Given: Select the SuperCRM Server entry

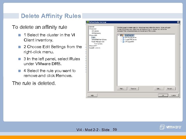Looking at the screenshot, I should [x=131, y=40].
